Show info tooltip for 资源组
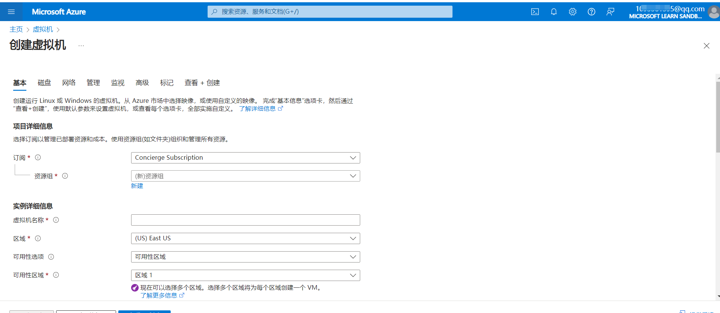The height and width of the screenshot is (313, 720). (65, 176)
